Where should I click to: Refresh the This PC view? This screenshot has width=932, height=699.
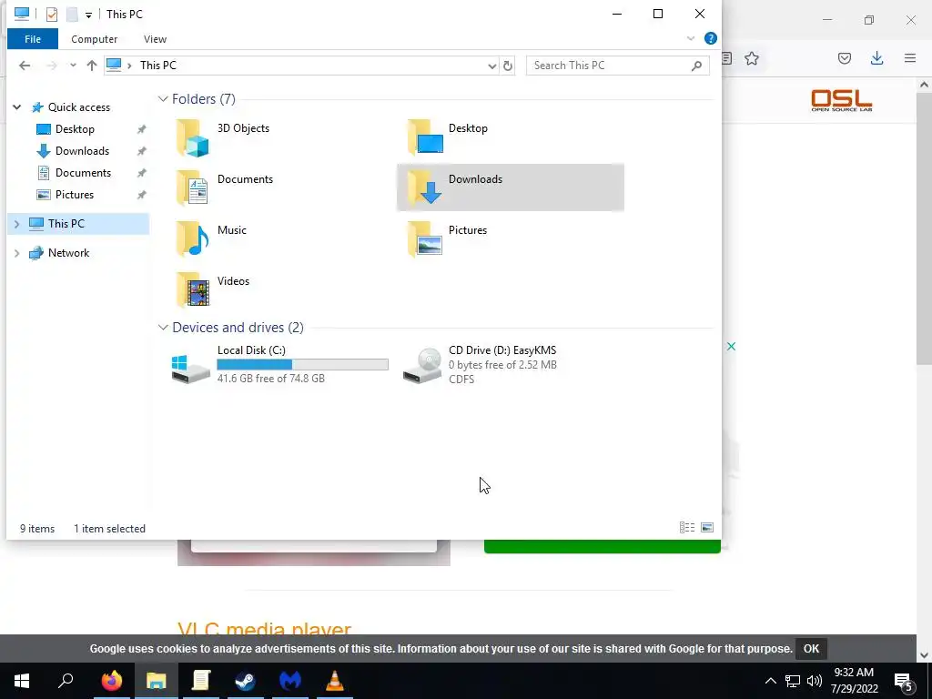click(x=508, y=66)
